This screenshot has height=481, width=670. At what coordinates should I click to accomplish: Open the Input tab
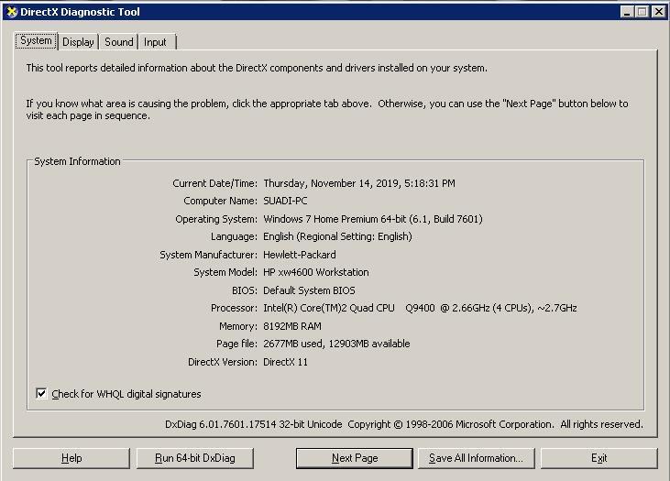[x=155, y=42]
